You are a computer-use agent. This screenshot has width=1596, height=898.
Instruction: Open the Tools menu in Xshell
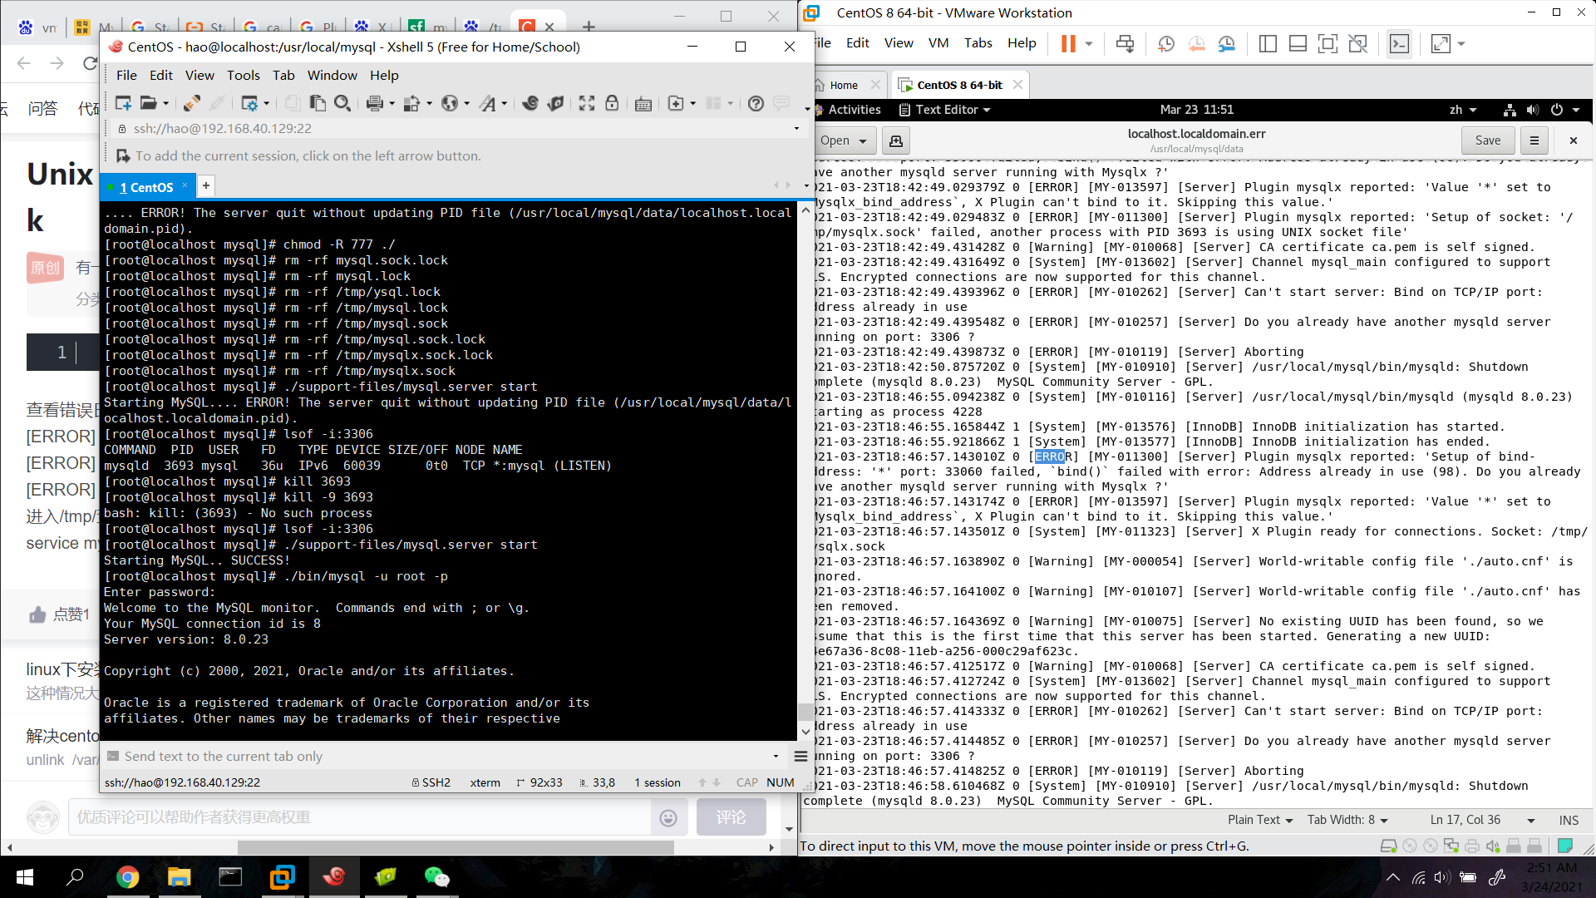pyautogui.click(x=243, y=75)
